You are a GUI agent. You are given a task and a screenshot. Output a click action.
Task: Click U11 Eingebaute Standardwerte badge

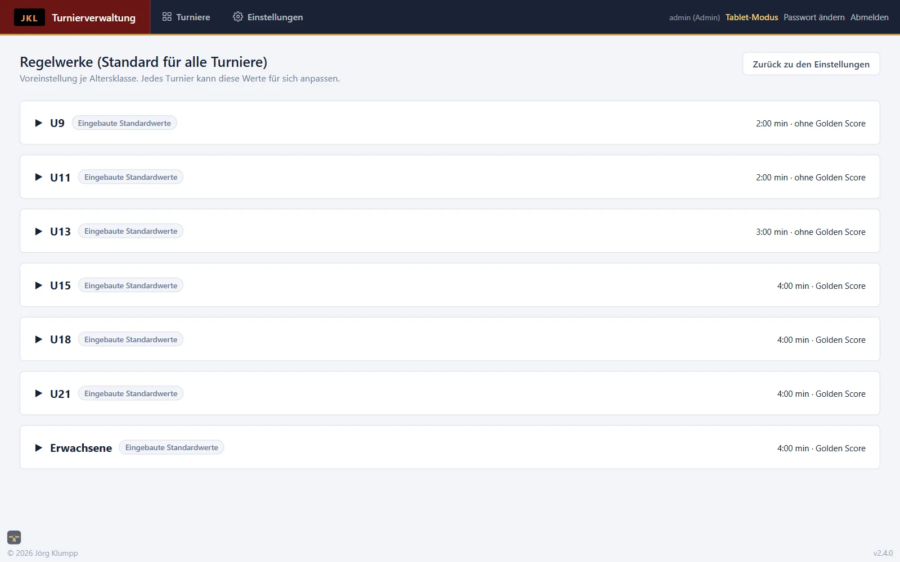pyautogui.click(x=130, y=177)
